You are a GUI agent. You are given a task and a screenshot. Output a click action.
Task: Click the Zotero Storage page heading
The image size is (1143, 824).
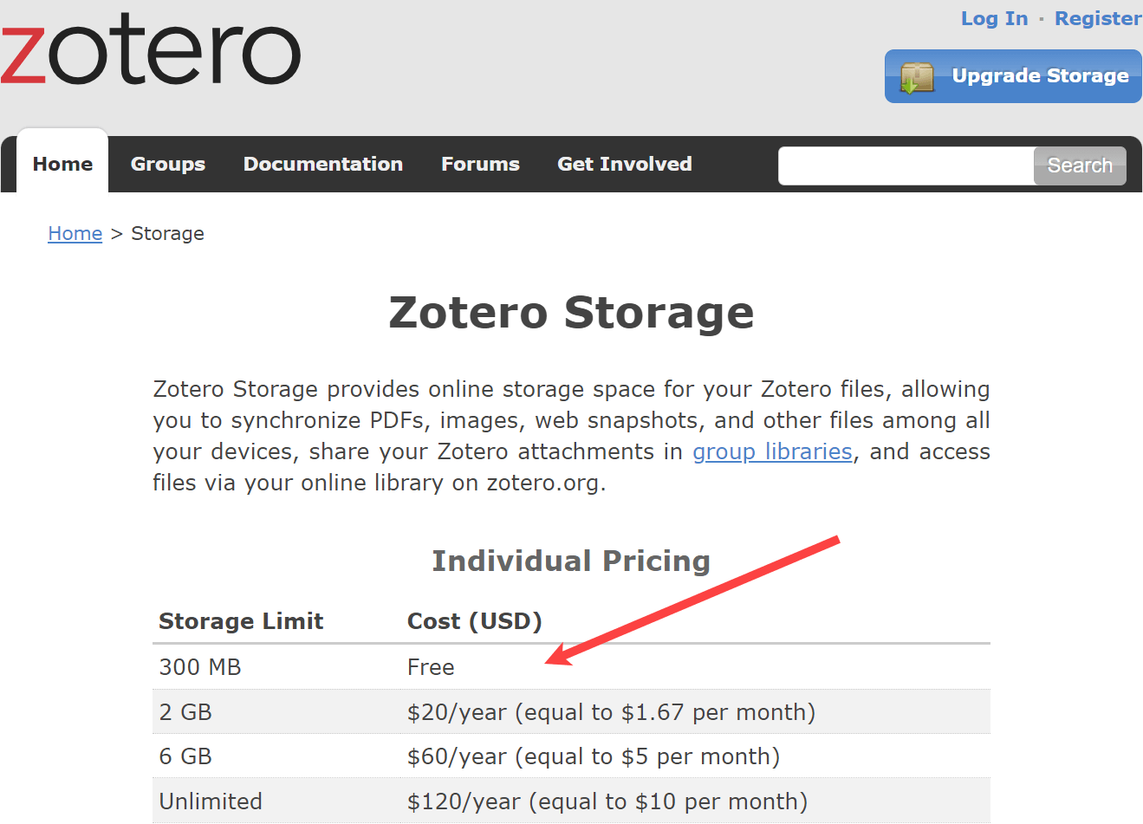571,314
